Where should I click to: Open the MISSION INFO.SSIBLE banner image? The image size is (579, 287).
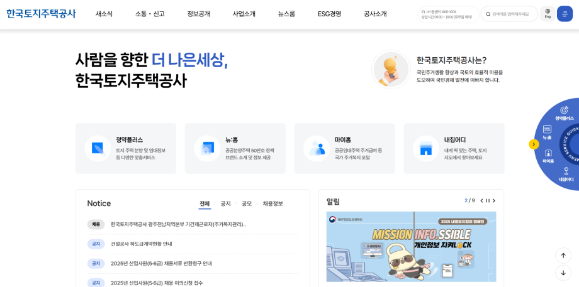pos(412,247)
